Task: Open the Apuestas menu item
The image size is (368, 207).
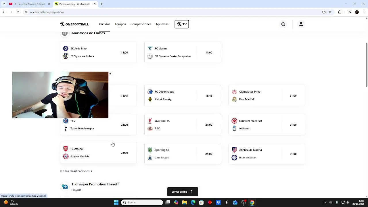Action: click(x=162, y=24)
